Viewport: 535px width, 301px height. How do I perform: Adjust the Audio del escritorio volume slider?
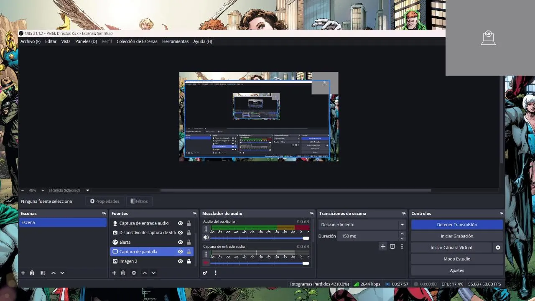click(259, 238)
